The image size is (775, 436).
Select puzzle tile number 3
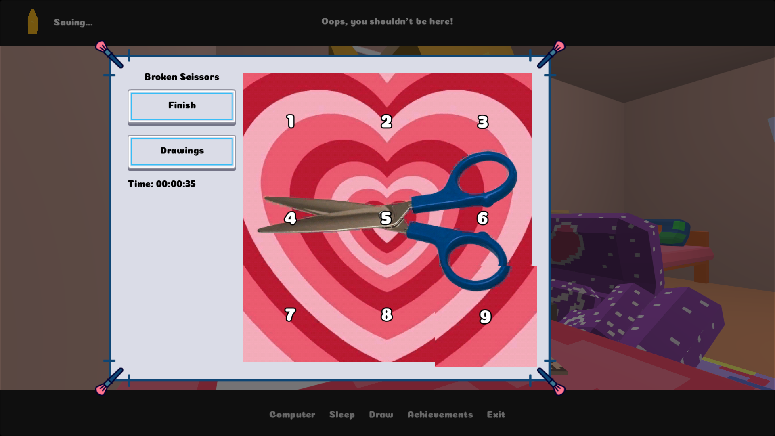pyautogui.click(x=483, y=121)
